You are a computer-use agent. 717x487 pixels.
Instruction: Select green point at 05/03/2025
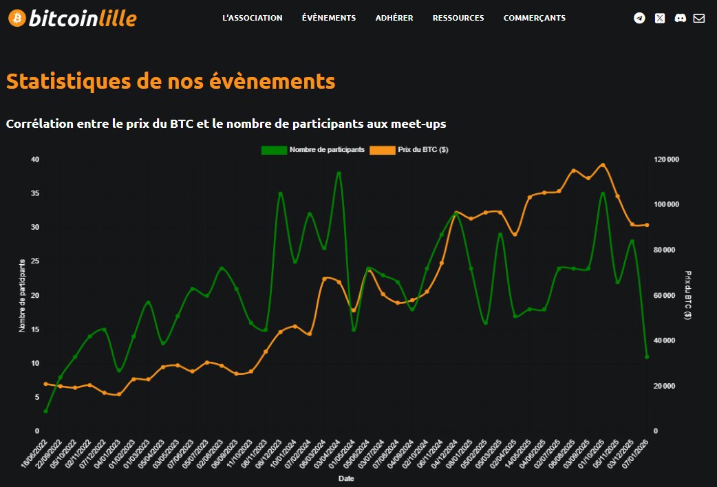pyautogui.click(x=500, y=235)
